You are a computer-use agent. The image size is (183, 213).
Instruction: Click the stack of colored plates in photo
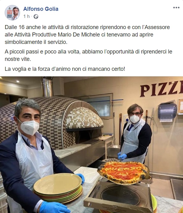click(x=58, y=188)
